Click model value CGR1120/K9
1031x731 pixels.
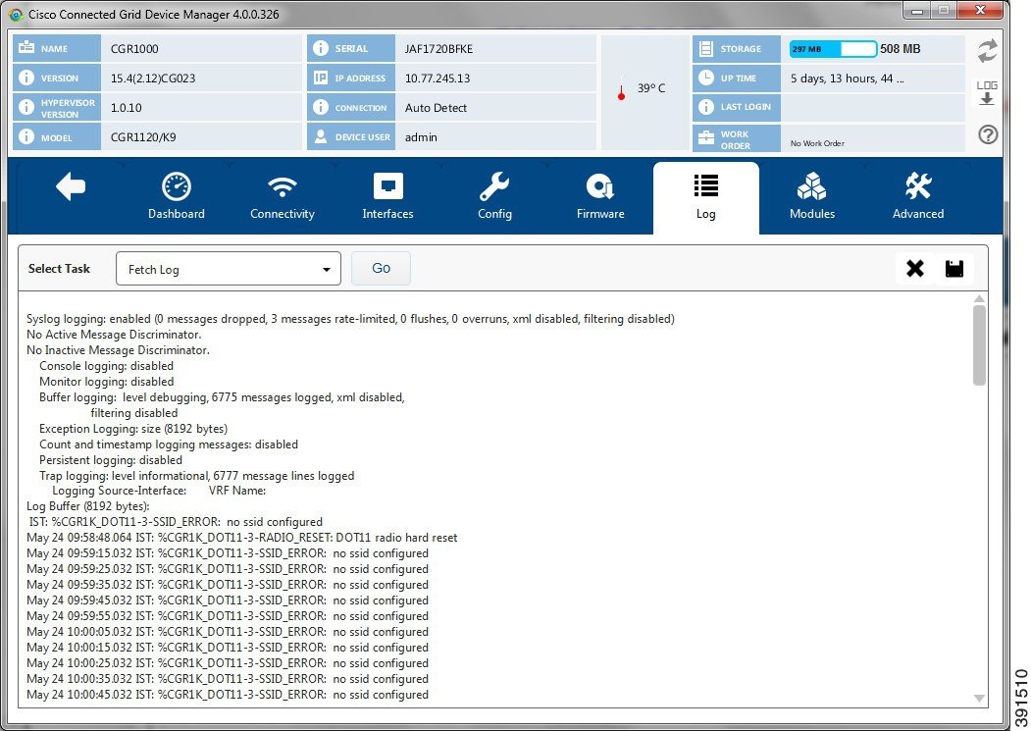[142, 137]
